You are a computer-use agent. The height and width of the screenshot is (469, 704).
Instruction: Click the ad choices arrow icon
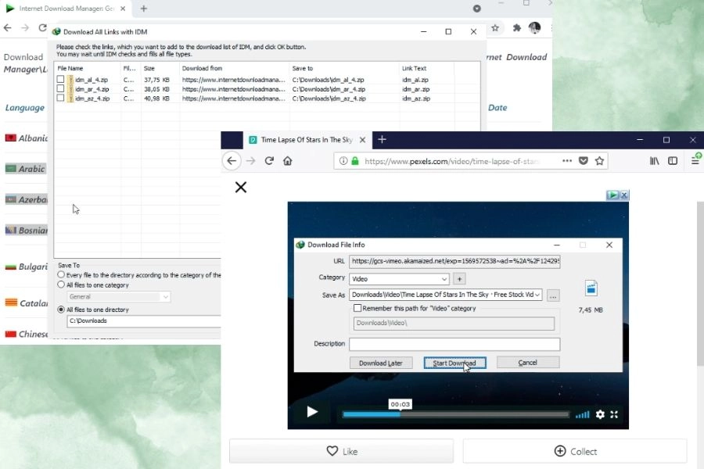point(612,195)
